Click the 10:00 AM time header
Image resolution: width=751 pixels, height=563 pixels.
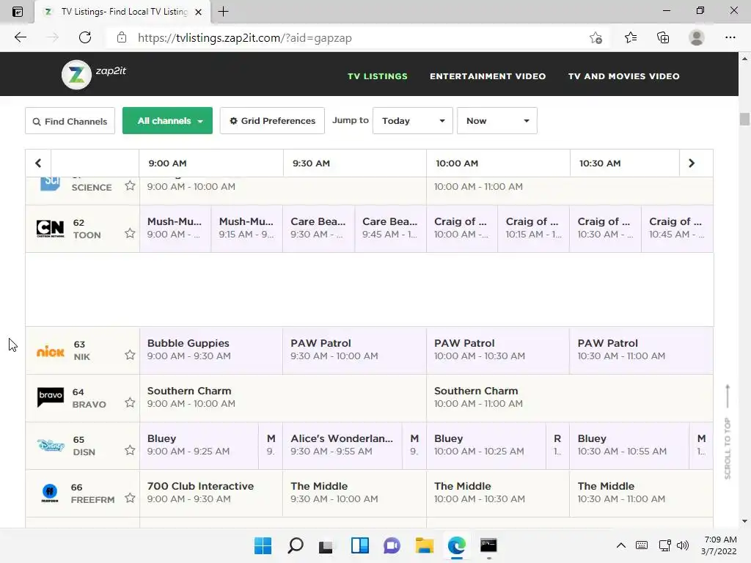coord(457,163)
